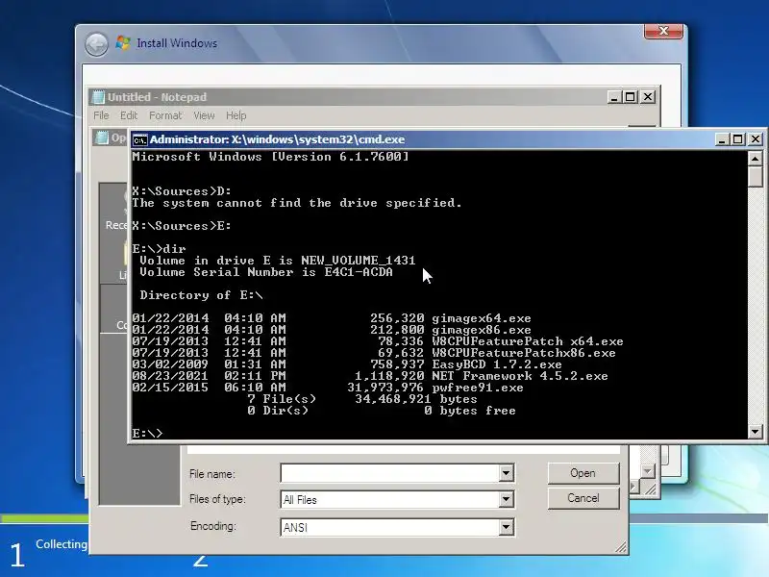Click the Cancel button in the file dialog
The image size is (769, 577).
coord(583,498)
